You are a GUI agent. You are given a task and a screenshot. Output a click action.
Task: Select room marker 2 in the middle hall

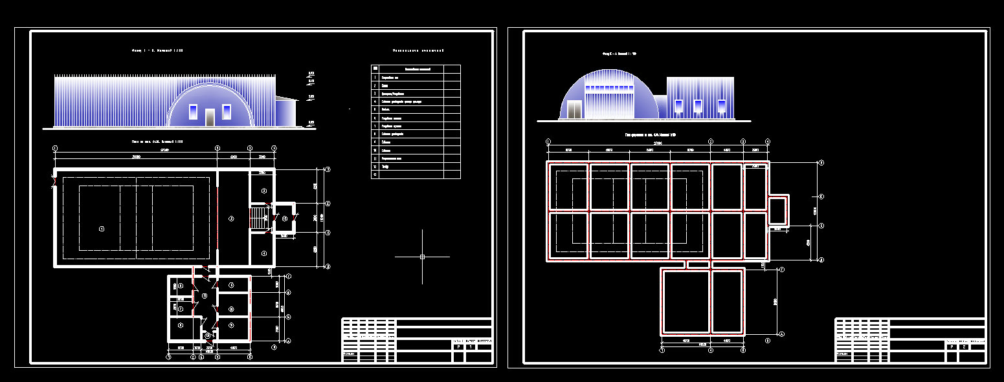232,220
